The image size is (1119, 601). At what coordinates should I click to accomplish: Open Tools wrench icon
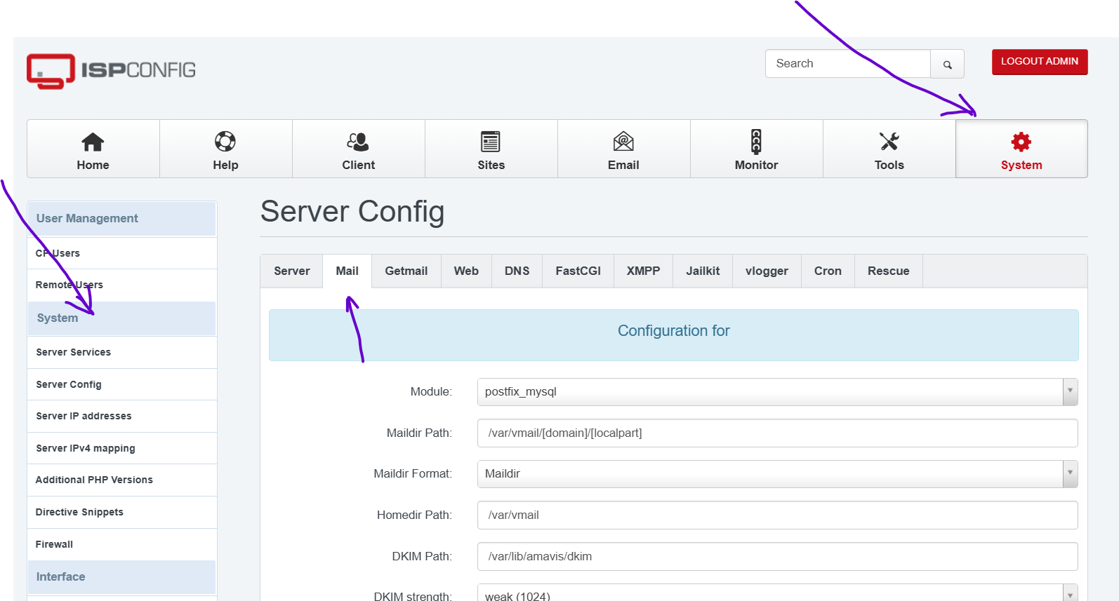[889, 142]
